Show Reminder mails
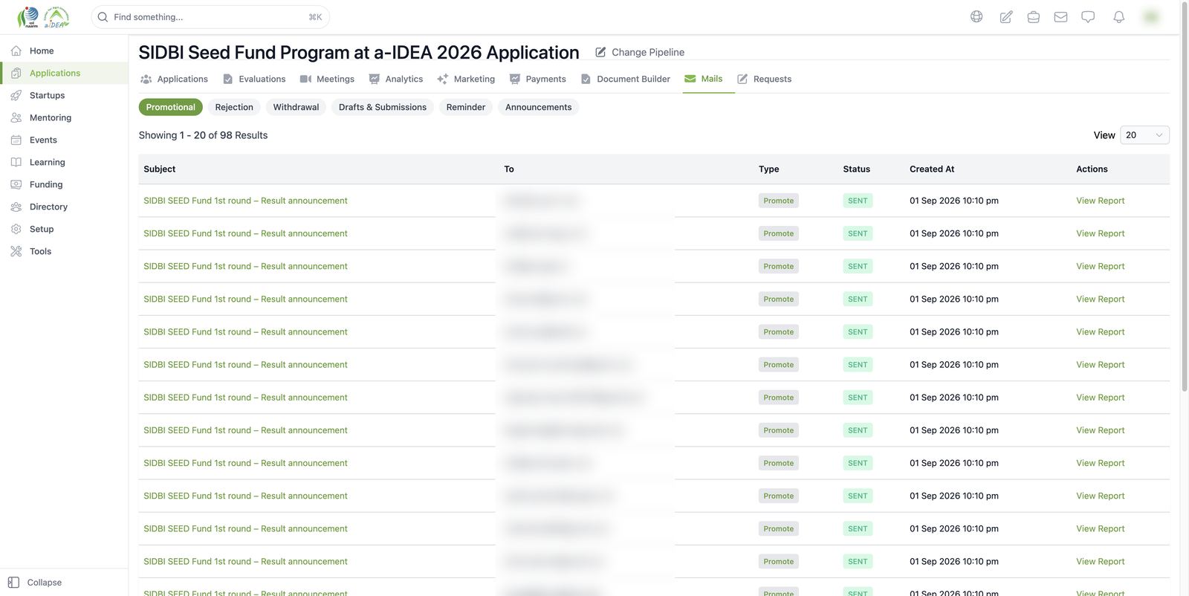 [466, 107]
